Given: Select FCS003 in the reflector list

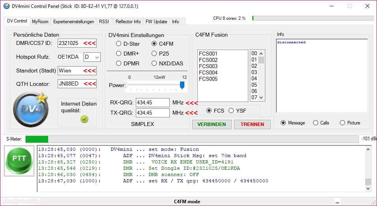Looking at the screenshot, I should point(223,67).
